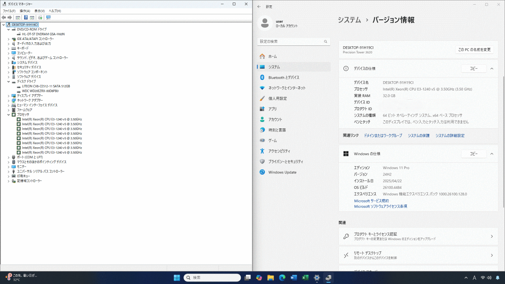Viewport: 505px width, 284px height.
Task: Click the この PC の名前を変更 button
Action: click(474, 50)
